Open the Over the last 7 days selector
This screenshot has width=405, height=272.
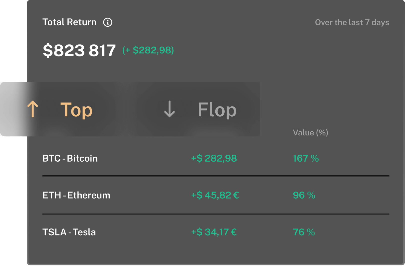click(x=352, y=22)
